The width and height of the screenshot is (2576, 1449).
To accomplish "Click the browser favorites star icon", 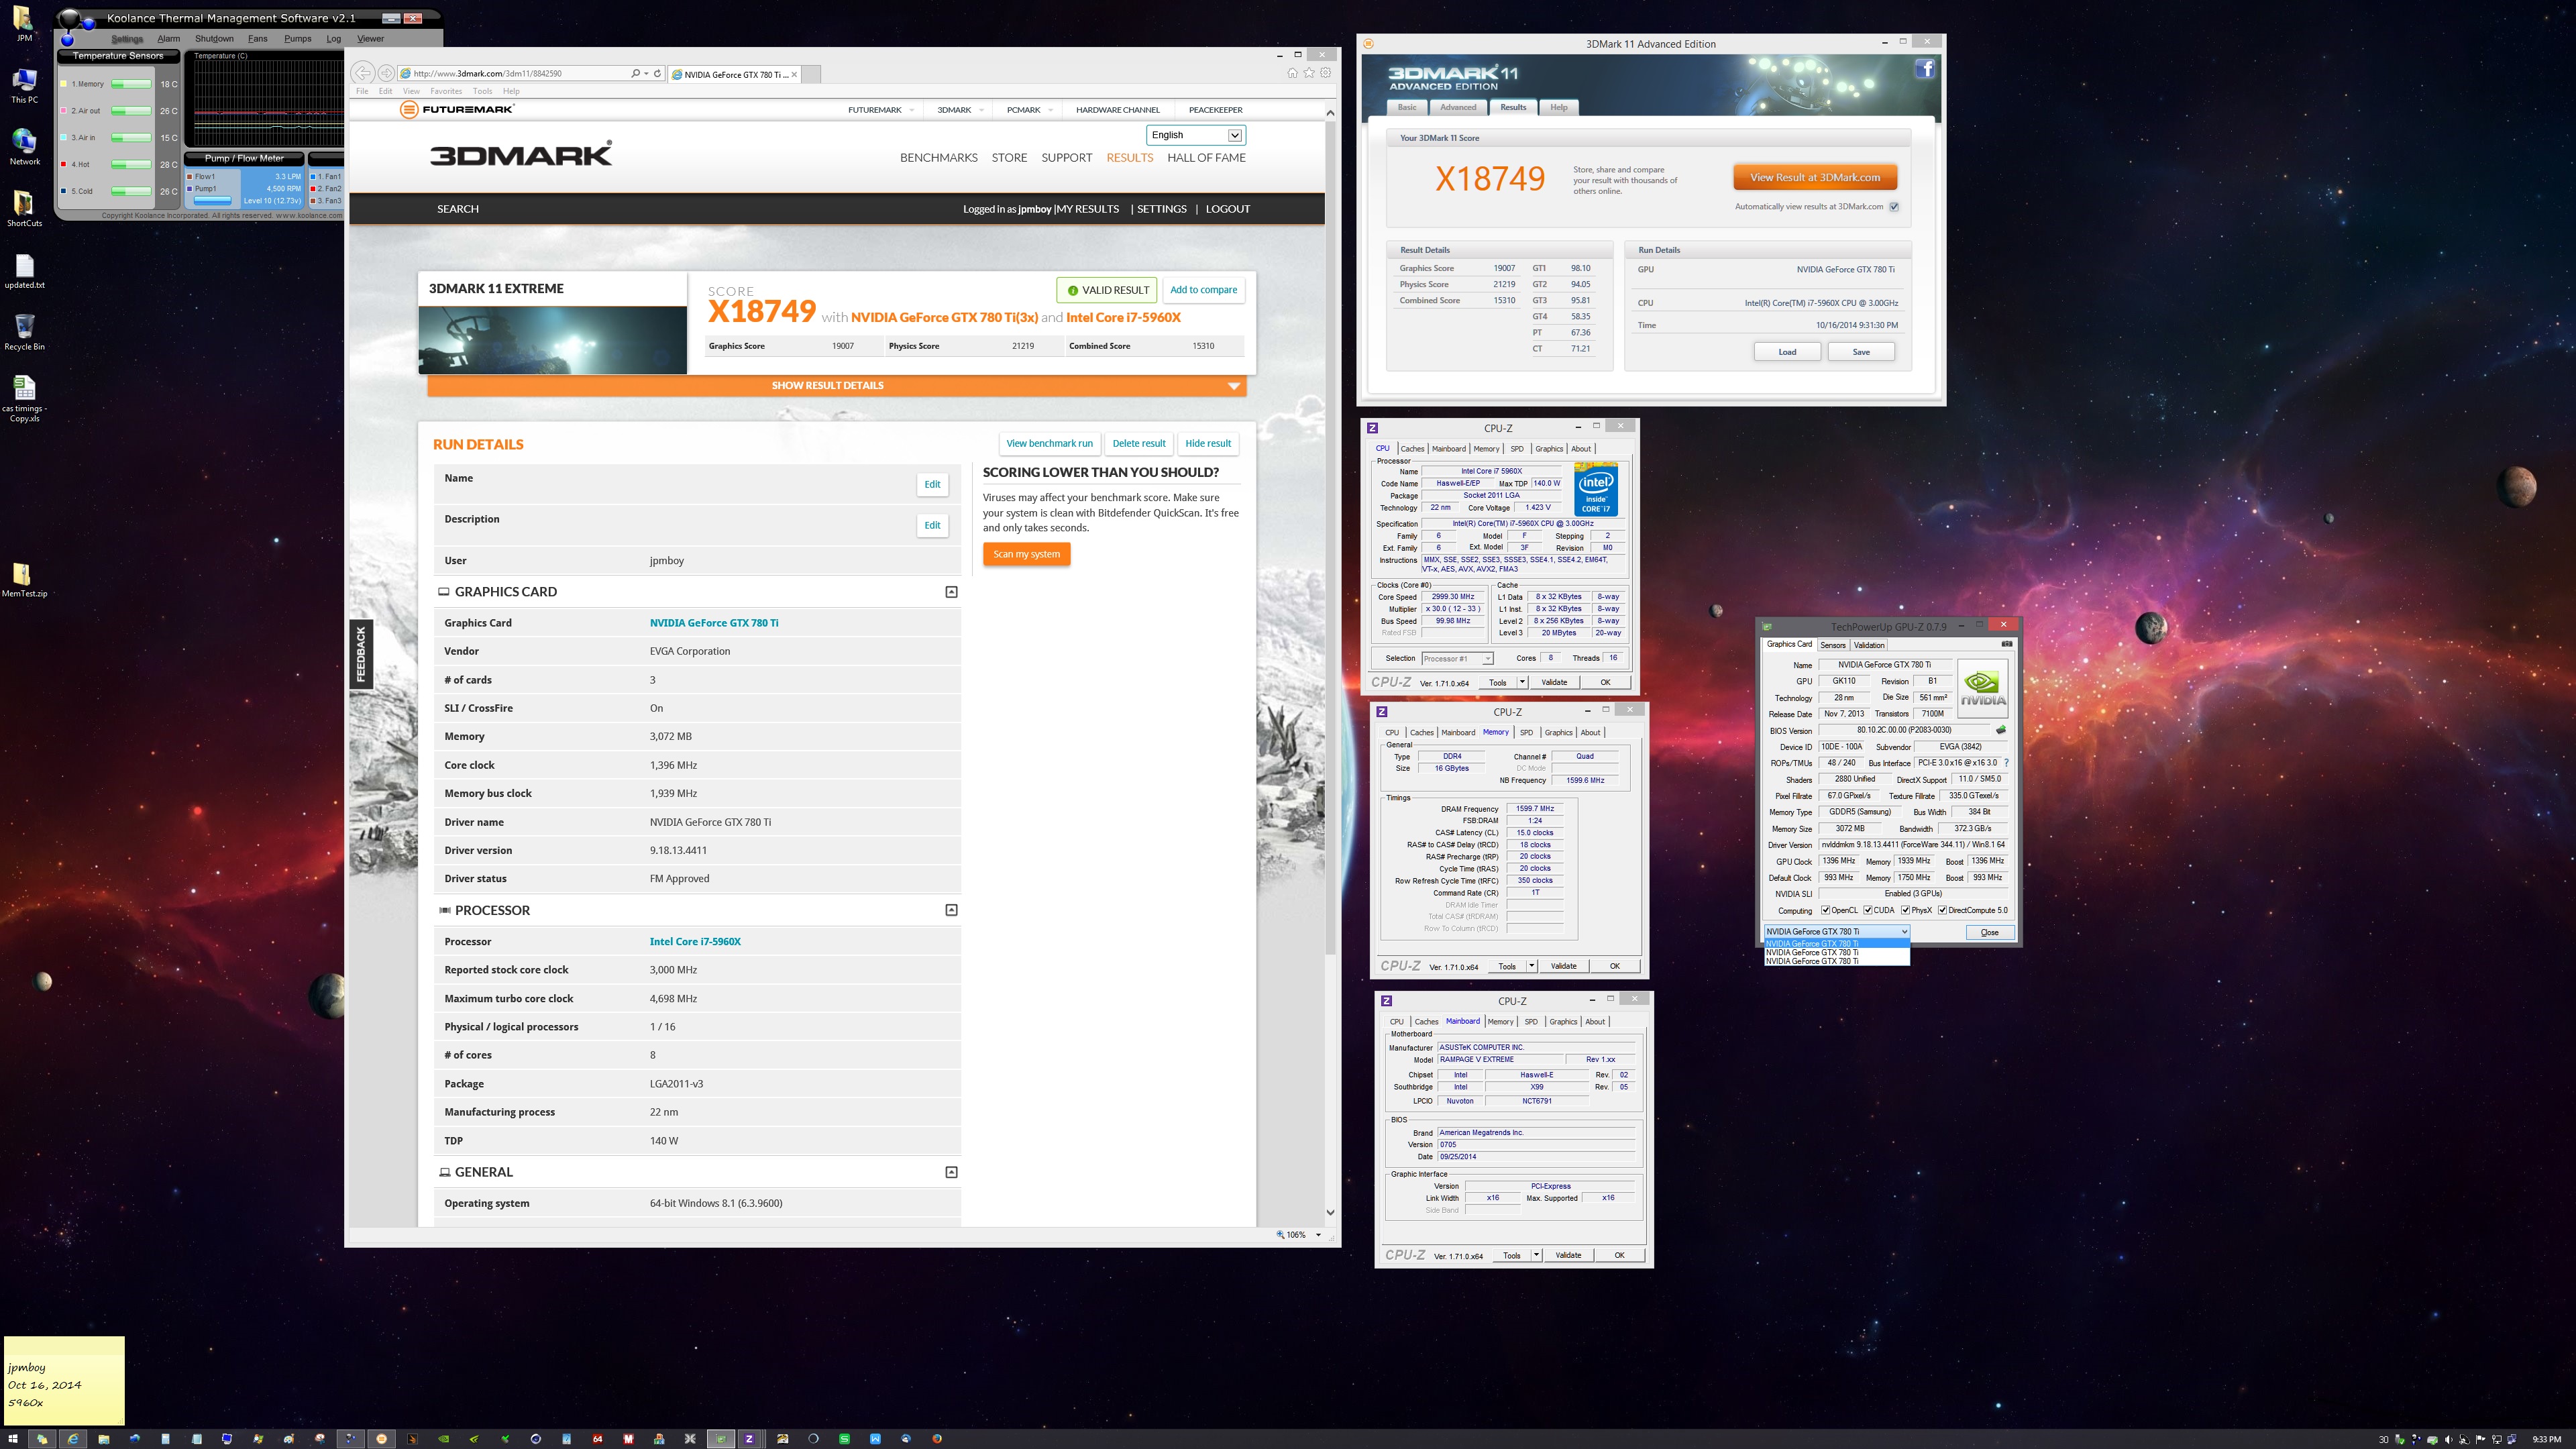I will (x=1309, y=73).
